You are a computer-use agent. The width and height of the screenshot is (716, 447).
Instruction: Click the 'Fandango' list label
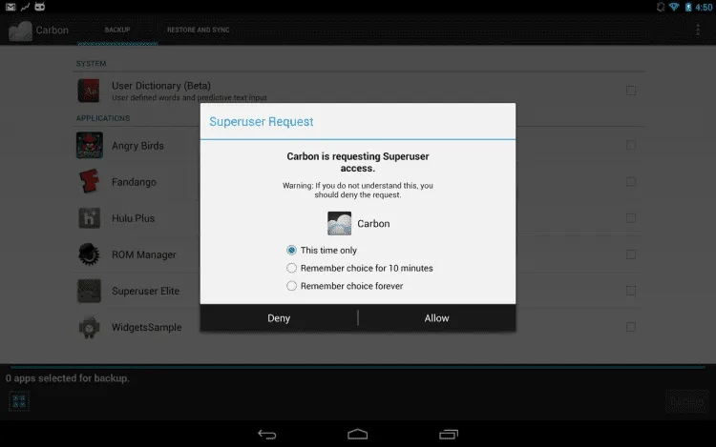tap(134, 182)
